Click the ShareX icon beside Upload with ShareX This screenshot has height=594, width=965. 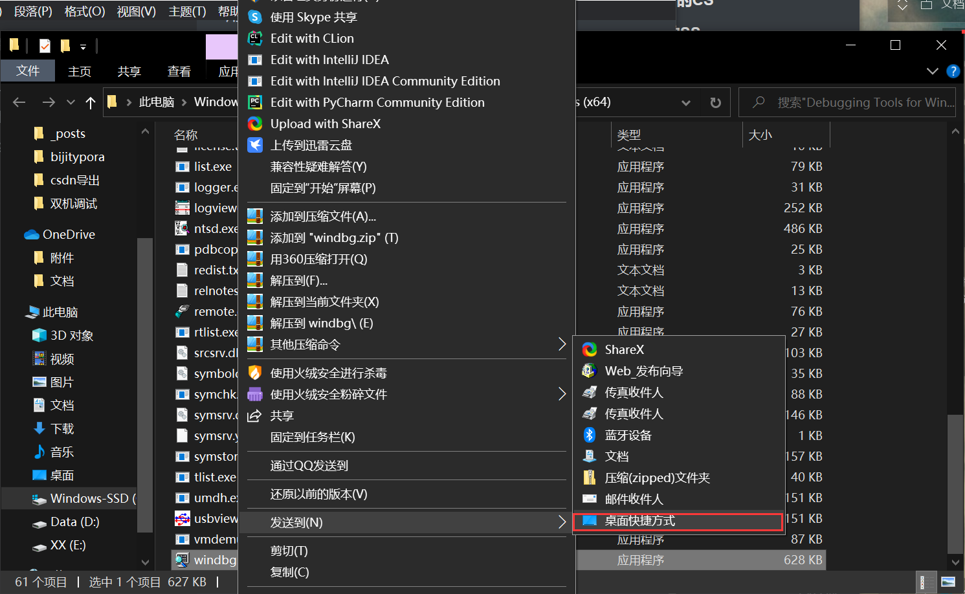point(255,124)
